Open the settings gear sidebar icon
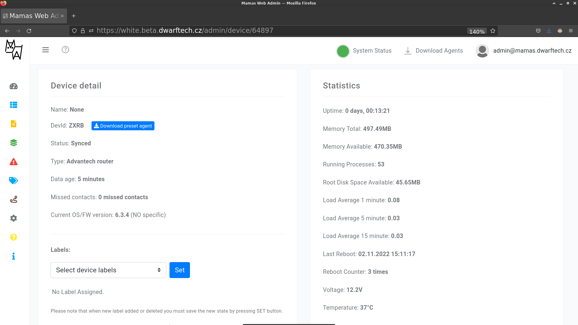This screenshot has width=578, height=325. [14, 218]
